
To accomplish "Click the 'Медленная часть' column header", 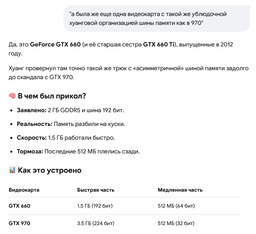I will tap(180, 190).
